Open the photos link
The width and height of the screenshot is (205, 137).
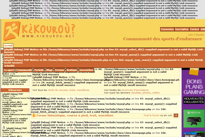146,93
